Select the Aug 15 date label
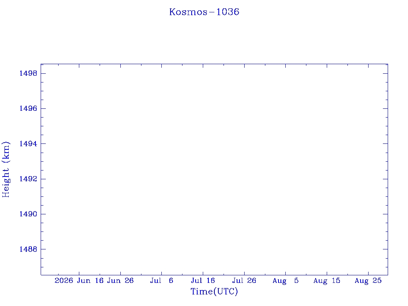Screen dimensions: 408x306 point(327,280)
